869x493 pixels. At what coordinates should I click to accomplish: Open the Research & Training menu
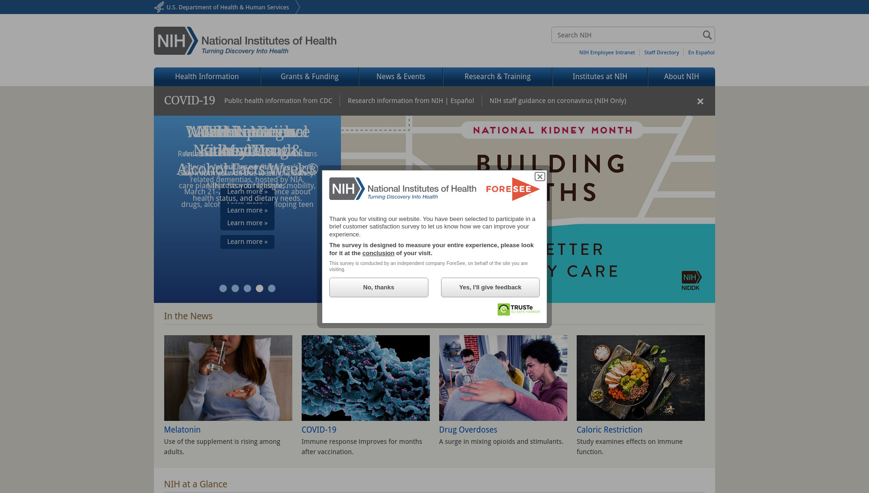tap(498, 77)
